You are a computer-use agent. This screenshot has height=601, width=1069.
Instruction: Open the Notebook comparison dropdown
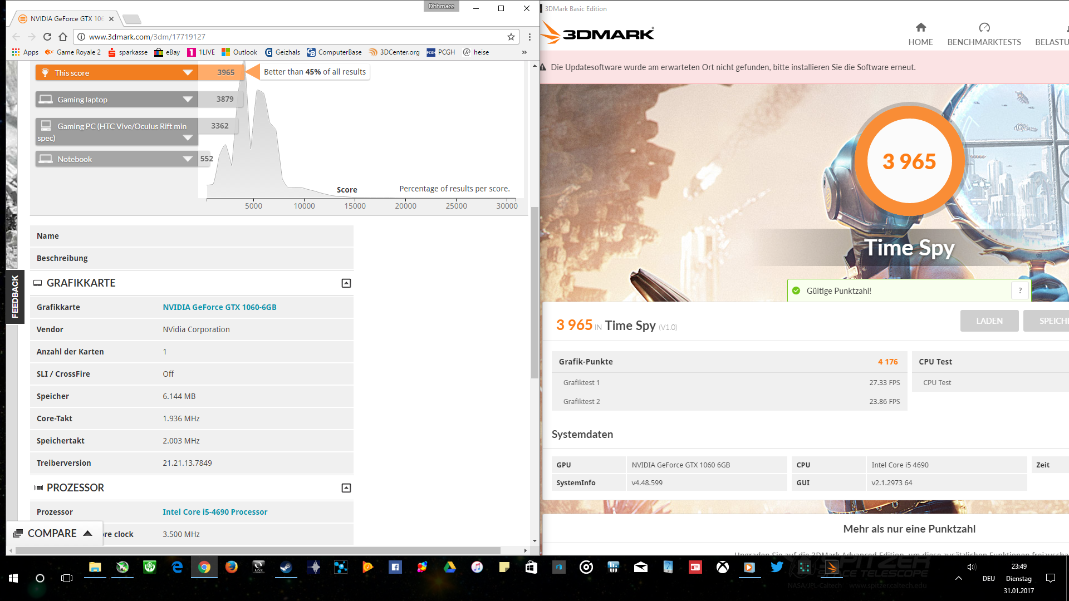(x=188, y=159)
